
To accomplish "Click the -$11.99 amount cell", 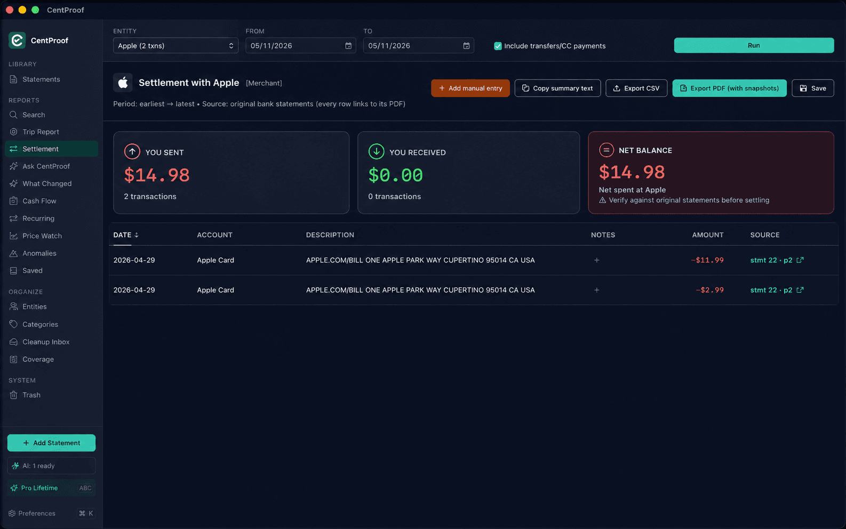I will (x=707, y=260).
